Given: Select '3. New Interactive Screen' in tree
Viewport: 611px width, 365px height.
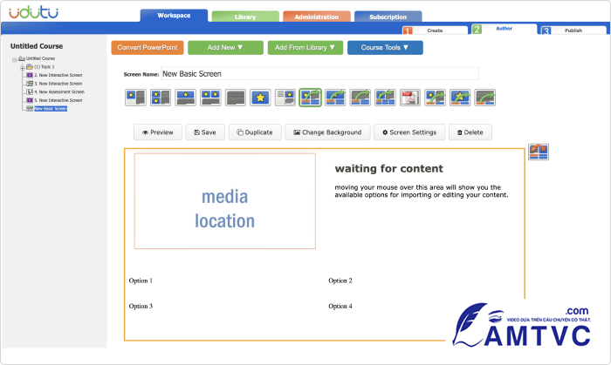Looking at the screenshot, I should 58,84.
